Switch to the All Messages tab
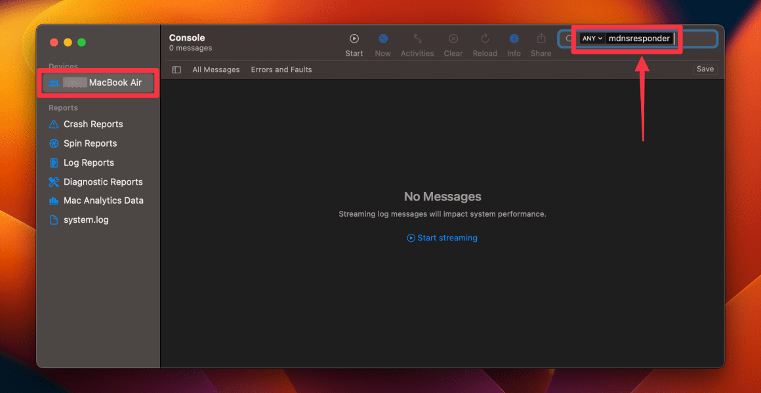The image size is (761, 393). [x=216, y=69]
